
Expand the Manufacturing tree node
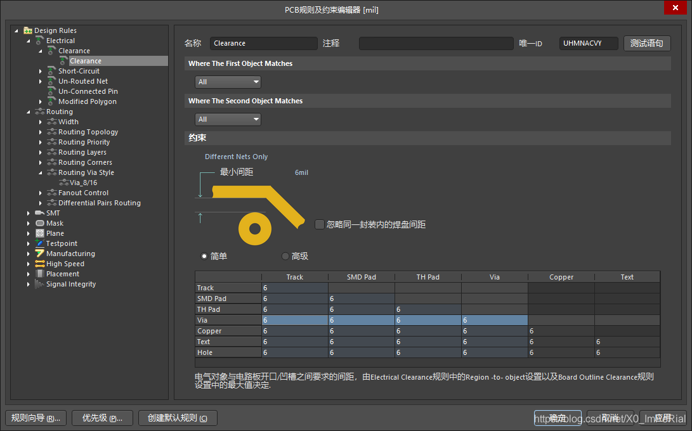(29, 254)
